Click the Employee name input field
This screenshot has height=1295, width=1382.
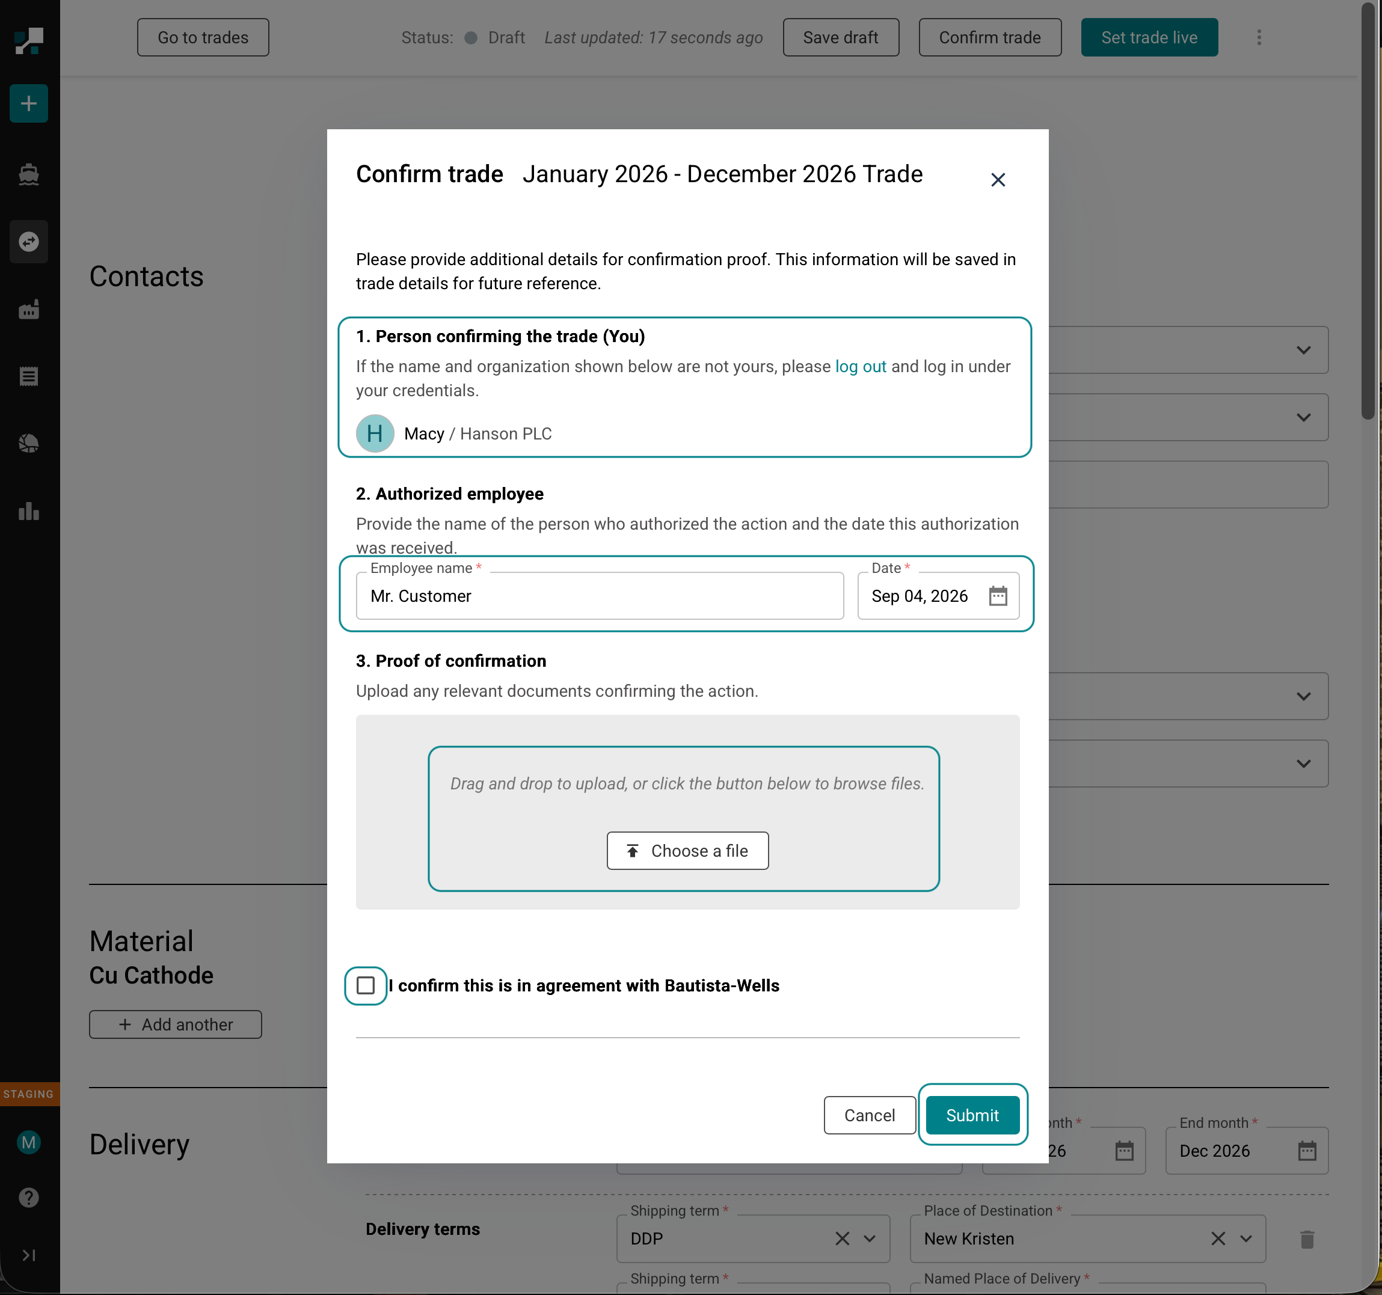point(600,596)
